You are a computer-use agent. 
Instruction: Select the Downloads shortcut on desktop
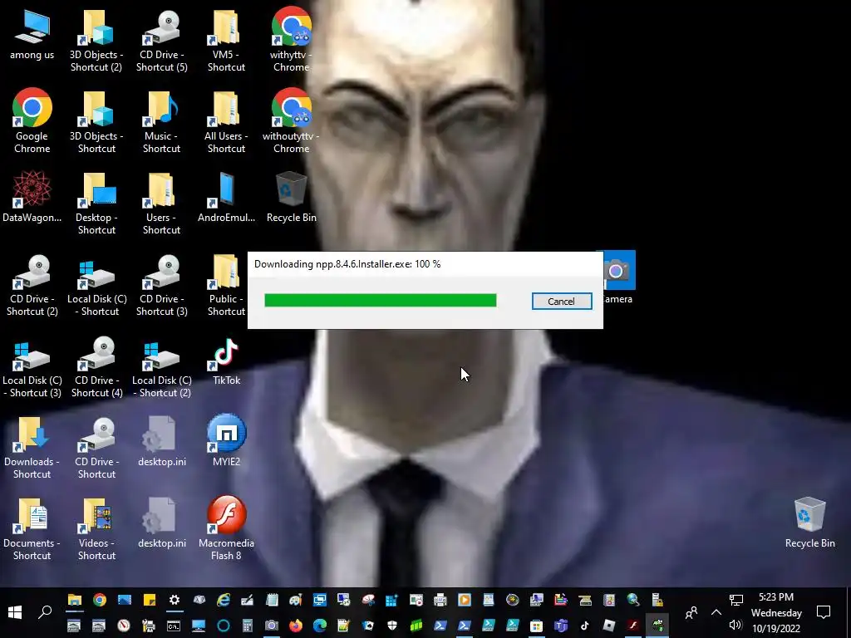click(x=32, y=446)
